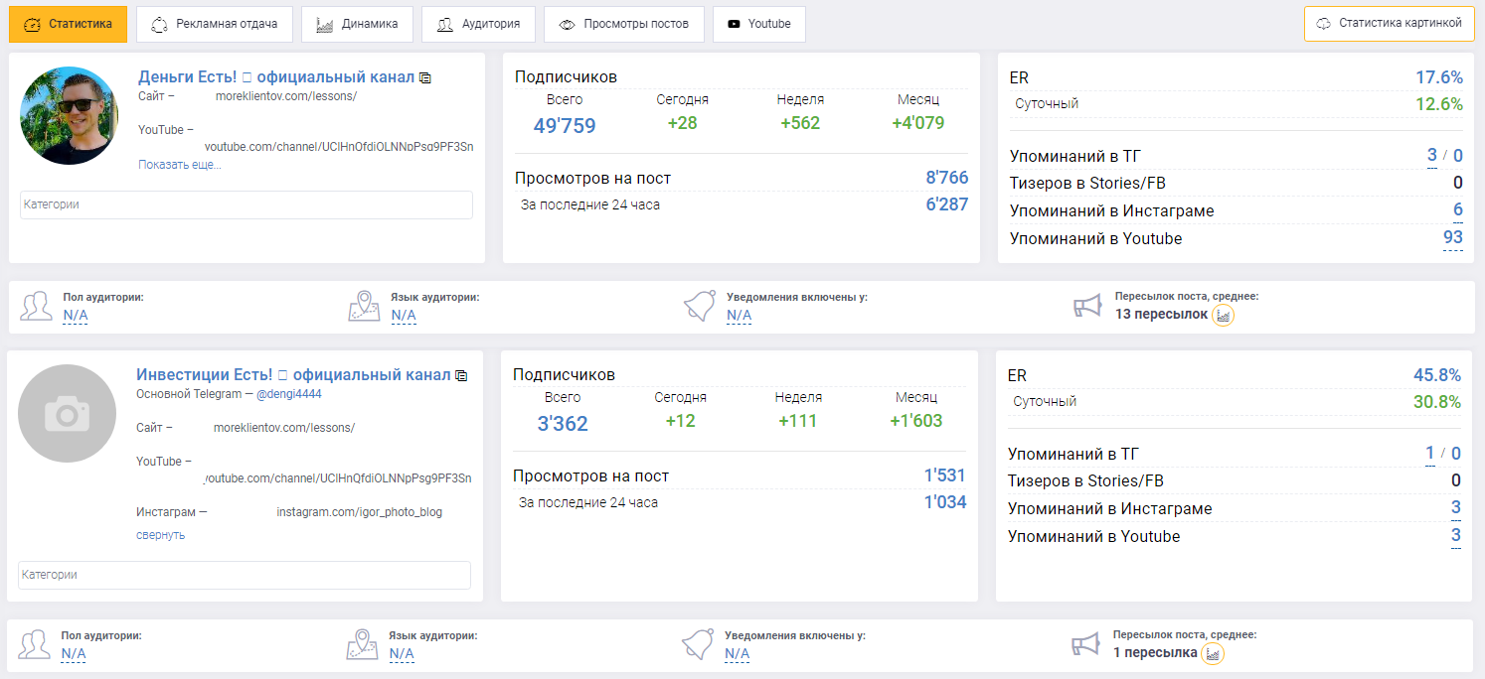The image size is (1485, 679).
Task: Select the Youtube tab
Action: click(x=758, y=24)
